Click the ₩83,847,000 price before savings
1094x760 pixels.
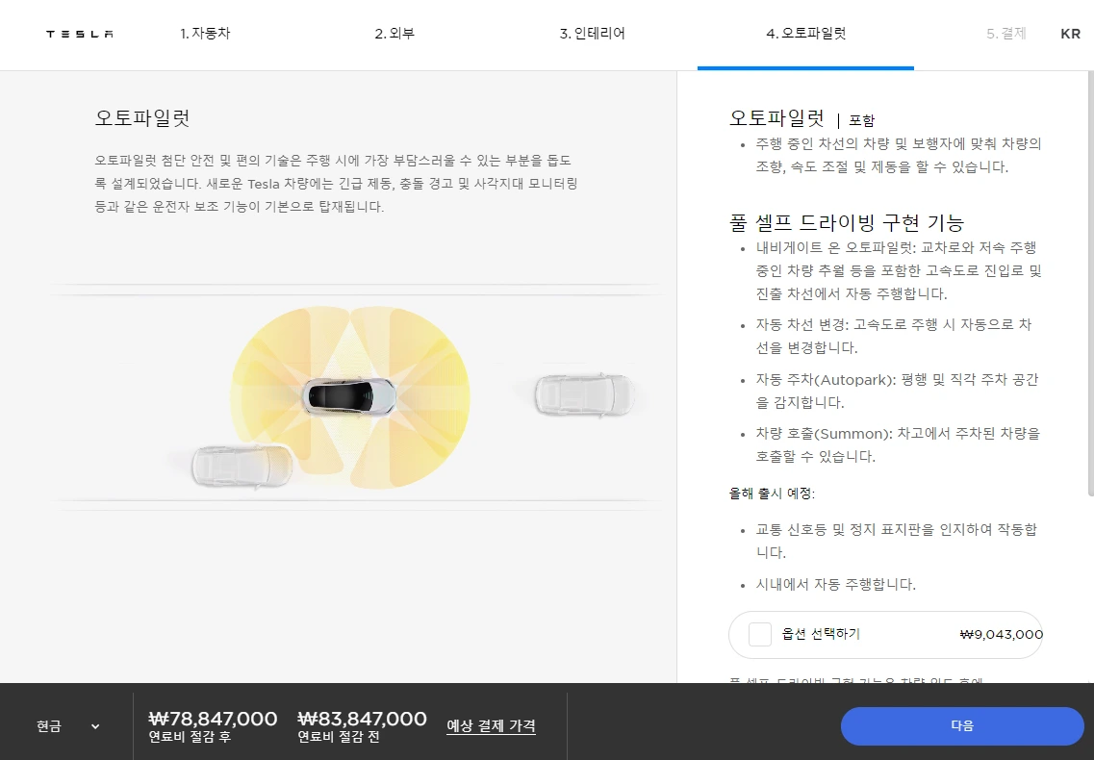point(362,719)
